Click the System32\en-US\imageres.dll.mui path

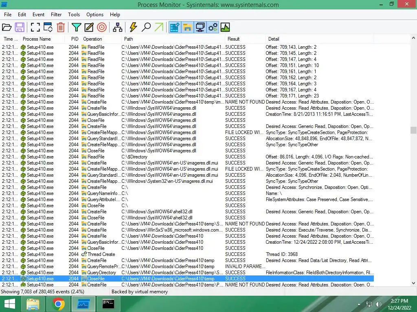pos(167,181)
